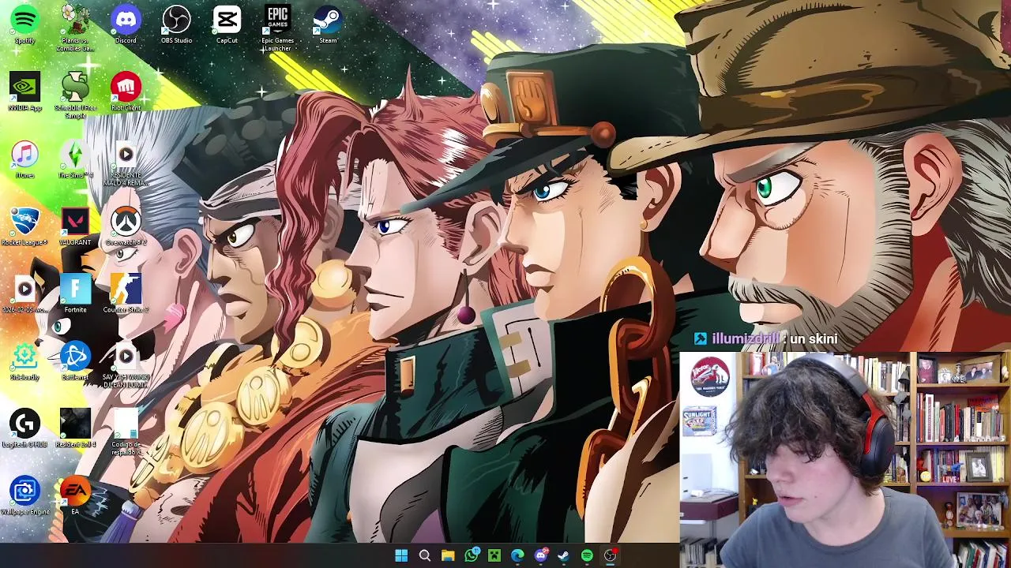This screenshot has width=1011, height=568.
Task: Open the Discord desktop shortcut
Action: [126, 24]
